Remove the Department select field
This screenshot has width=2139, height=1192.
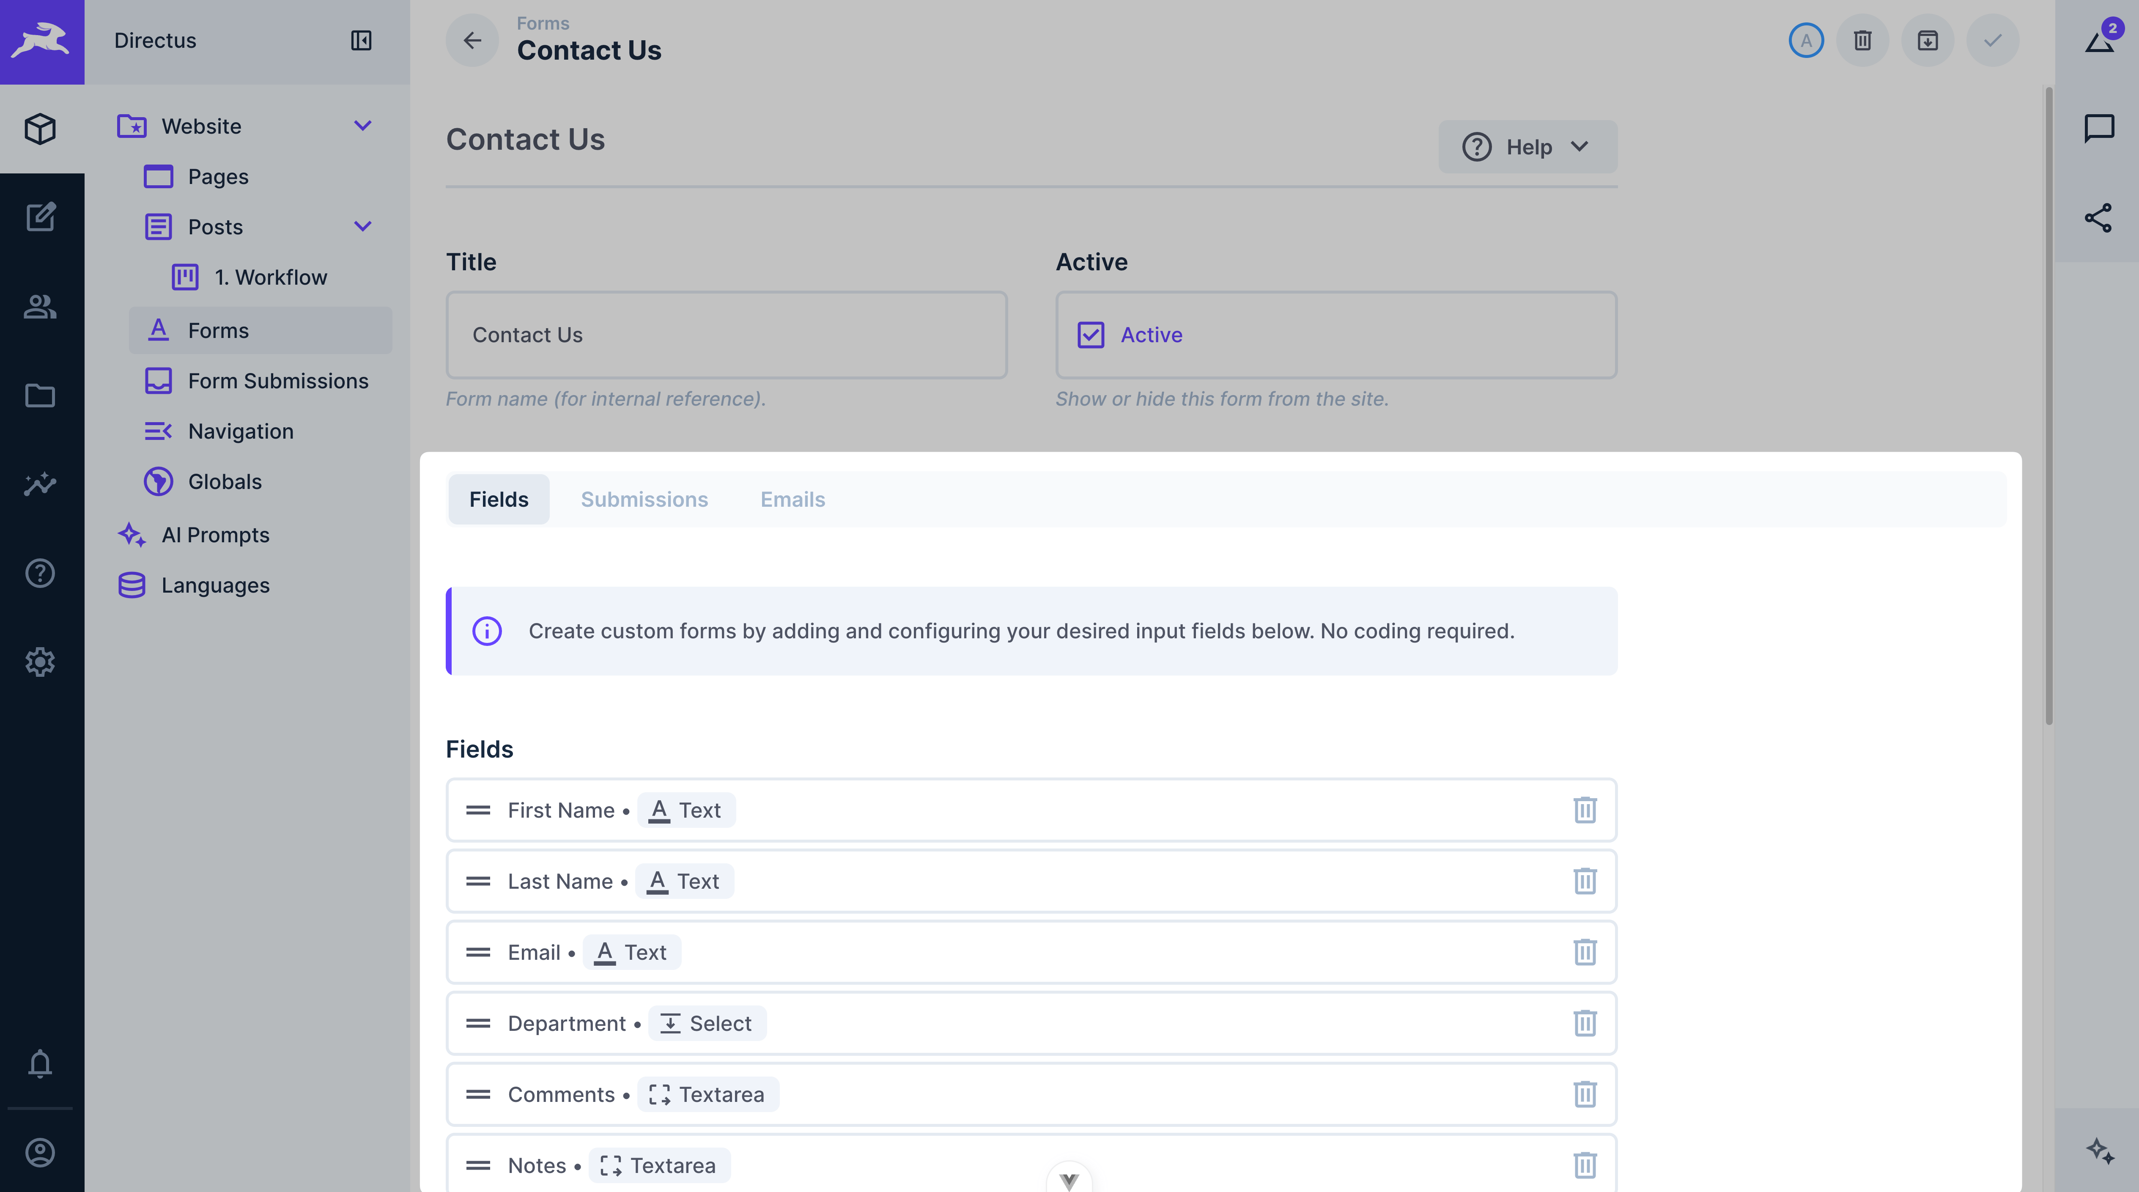[1584, 1023]
